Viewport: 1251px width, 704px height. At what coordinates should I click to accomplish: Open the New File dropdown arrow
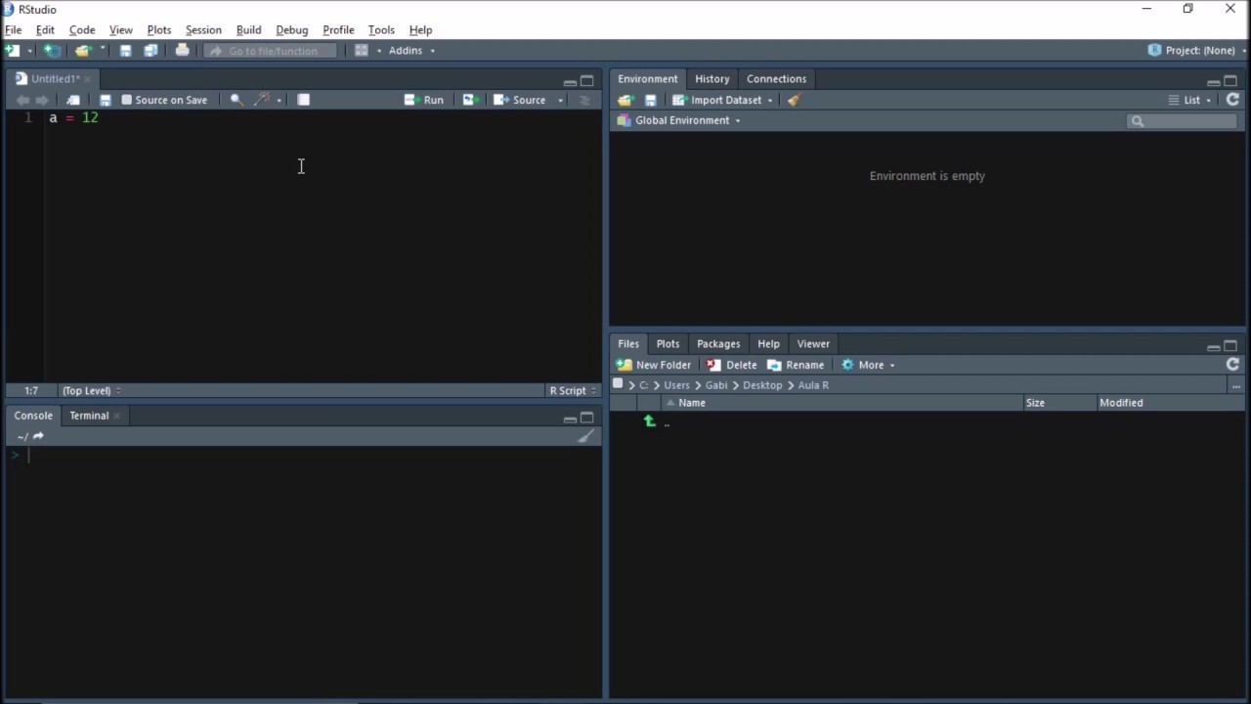pos(29,51)
